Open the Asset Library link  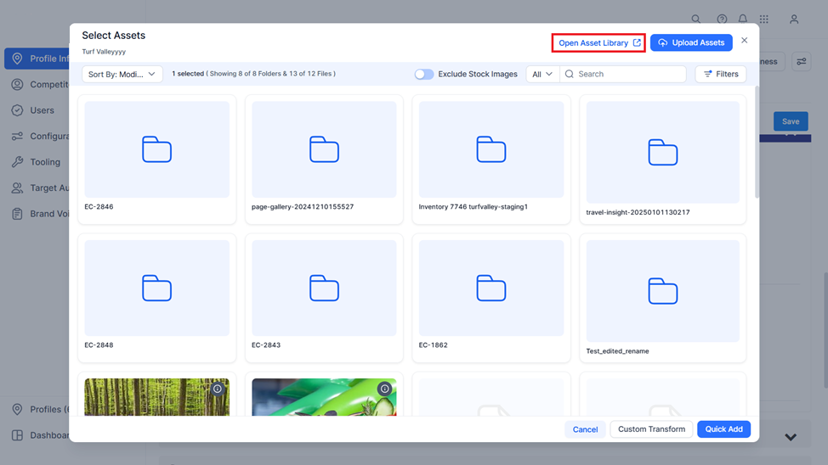tap(598, 42)
